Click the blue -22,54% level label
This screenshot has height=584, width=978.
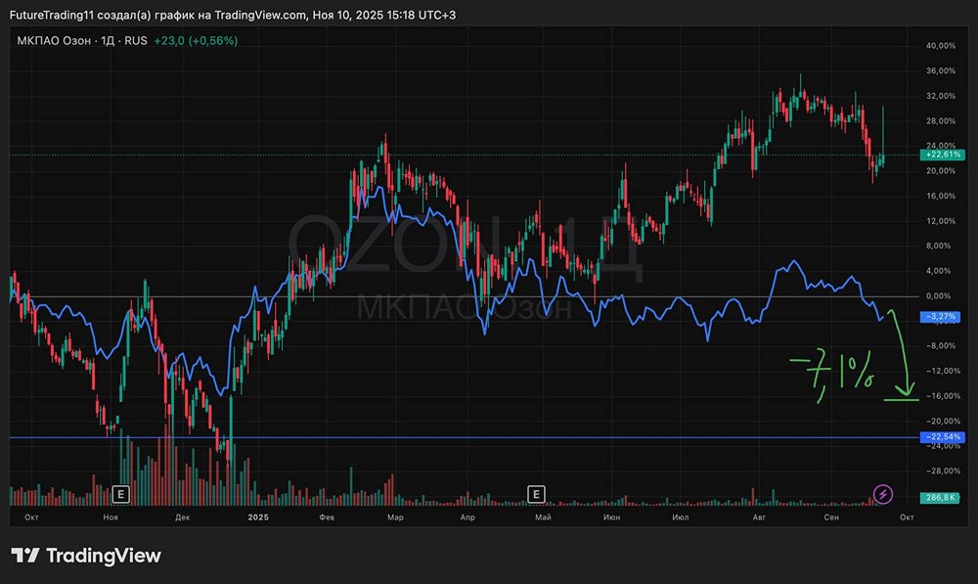click(x=943, y=436)
